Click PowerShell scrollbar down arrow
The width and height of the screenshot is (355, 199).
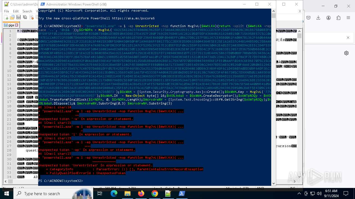[273, 183]
